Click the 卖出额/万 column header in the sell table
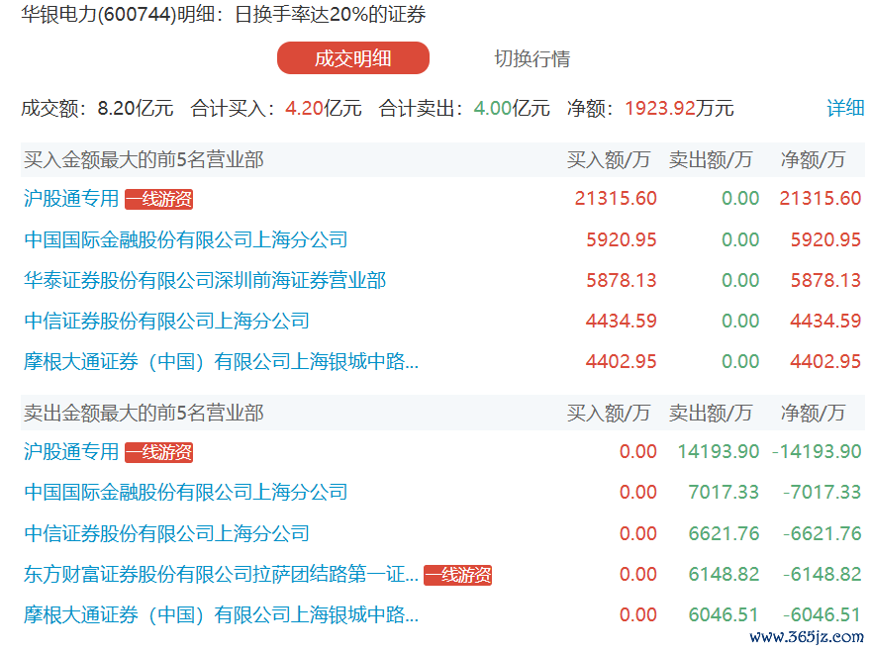 pyautogui.click(x=711, y=413)
